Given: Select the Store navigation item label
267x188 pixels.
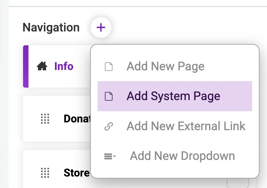Looking at the screenshot, I should pos(77,173).
